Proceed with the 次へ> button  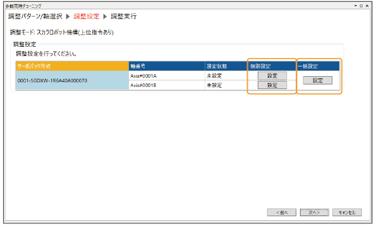314,212
